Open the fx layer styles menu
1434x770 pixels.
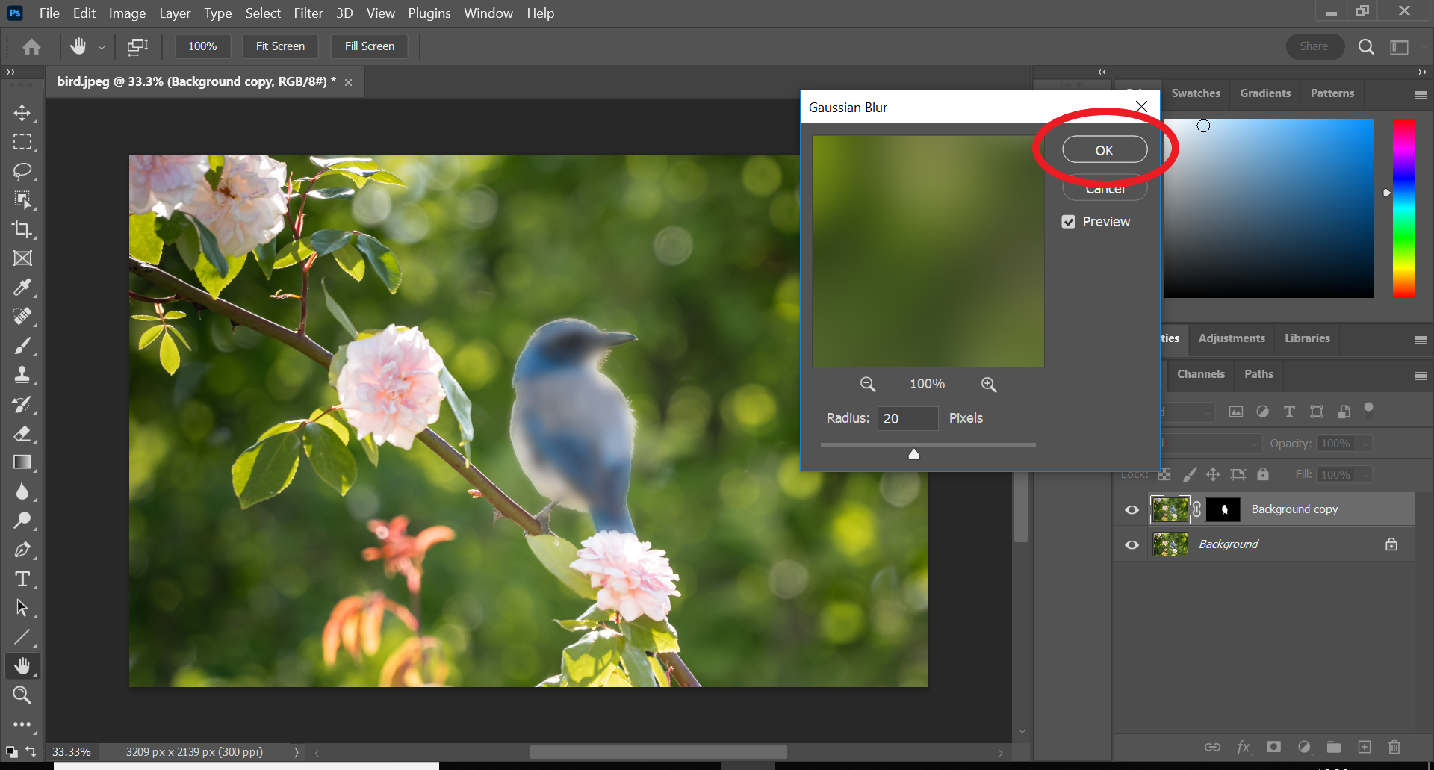[x=1244, y=747]
